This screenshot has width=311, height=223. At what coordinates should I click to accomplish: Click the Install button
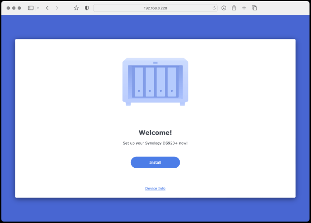pyautogui.click(x=155, y=162)
